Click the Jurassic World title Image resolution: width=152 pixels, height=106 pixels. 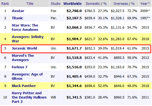pyautogui.click(x=24, y=48)
